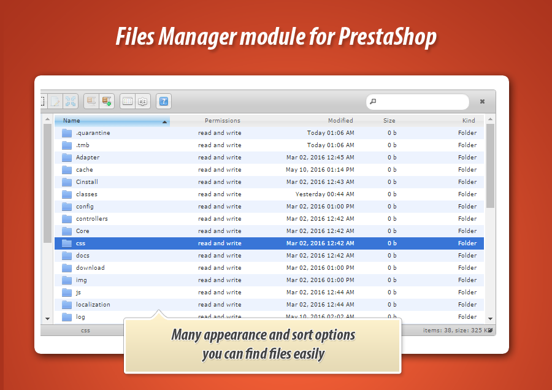Click the folder icon of the cache row

(67, 170)
